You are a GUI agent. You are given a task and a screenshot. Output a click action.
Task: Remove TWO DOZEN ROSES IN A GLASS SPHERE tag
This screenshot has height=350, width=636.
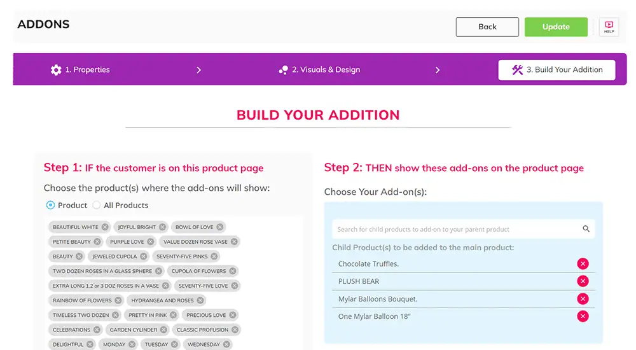158,271
